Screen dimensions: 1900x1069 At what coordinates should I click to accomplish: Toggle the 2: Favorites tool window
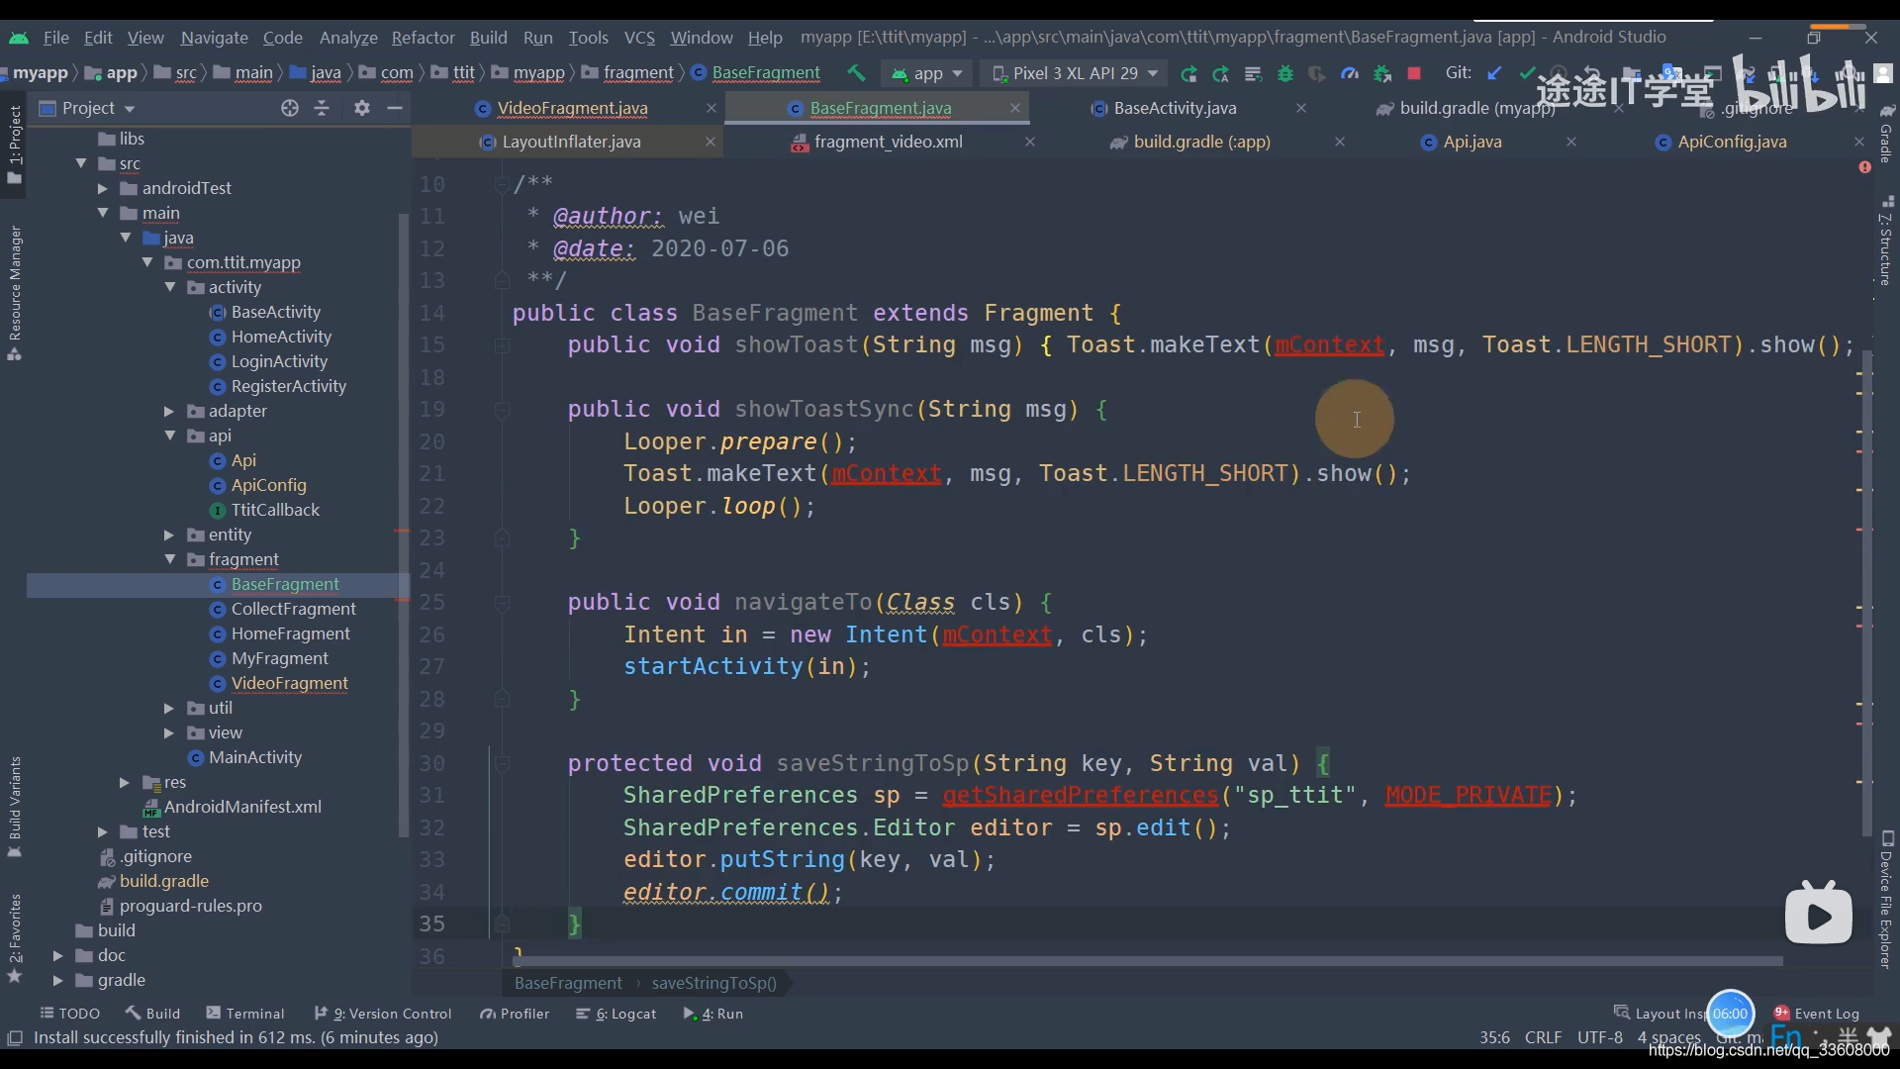(x=14, y=937)
